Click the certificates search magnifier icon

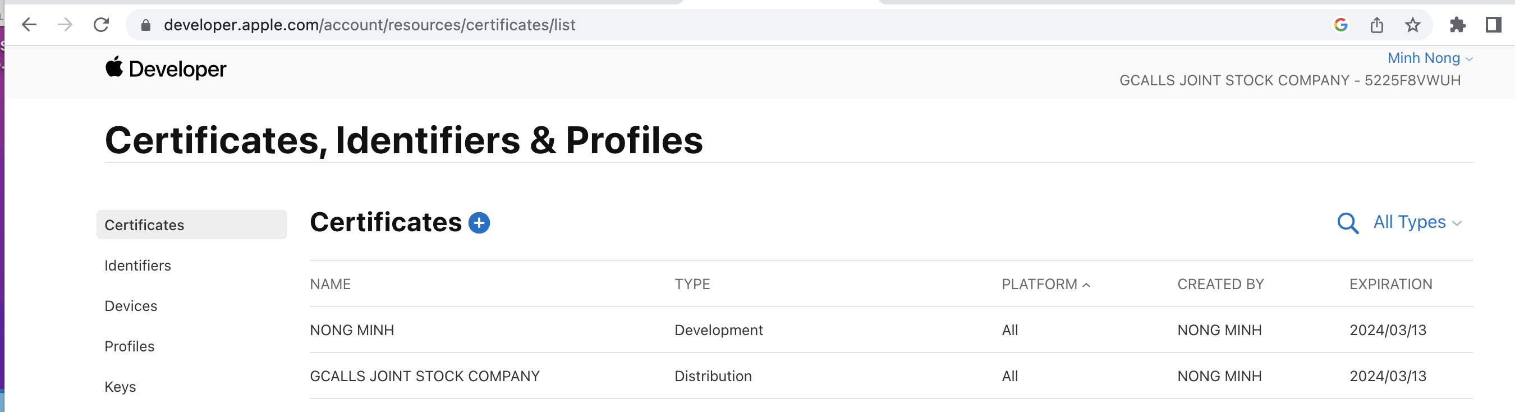pos(1347,223)
